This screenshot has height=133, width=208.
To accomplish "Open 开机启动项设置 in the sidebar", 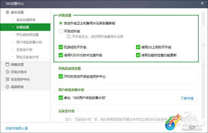I will [x=27, y=35].
